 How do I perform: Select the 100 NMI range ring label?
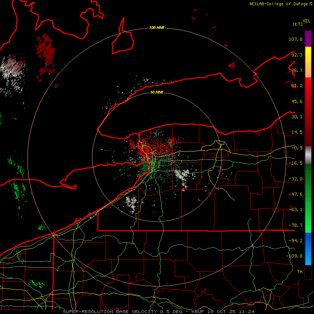pyautogui.click(x=157, y=28)
